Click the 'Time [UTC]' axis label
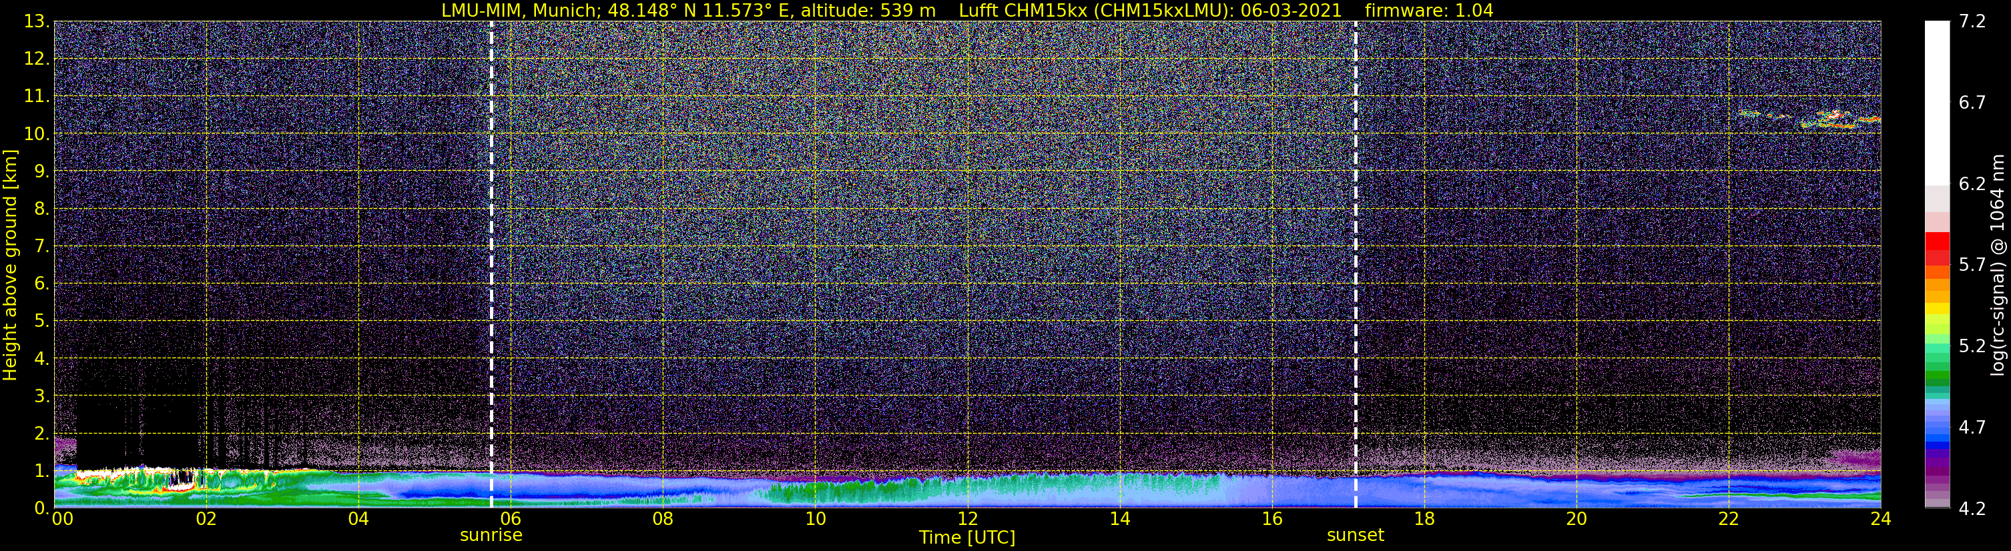 967,538
